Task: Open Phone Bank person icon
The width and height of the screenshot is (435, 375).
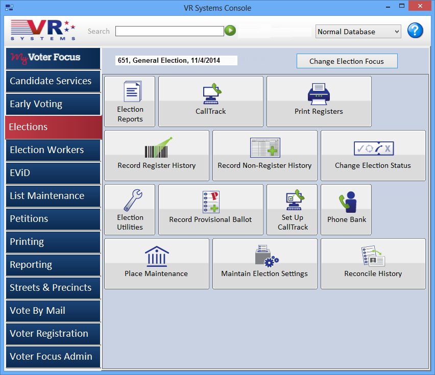Action: pyautogui.click(x=348, y=202)
